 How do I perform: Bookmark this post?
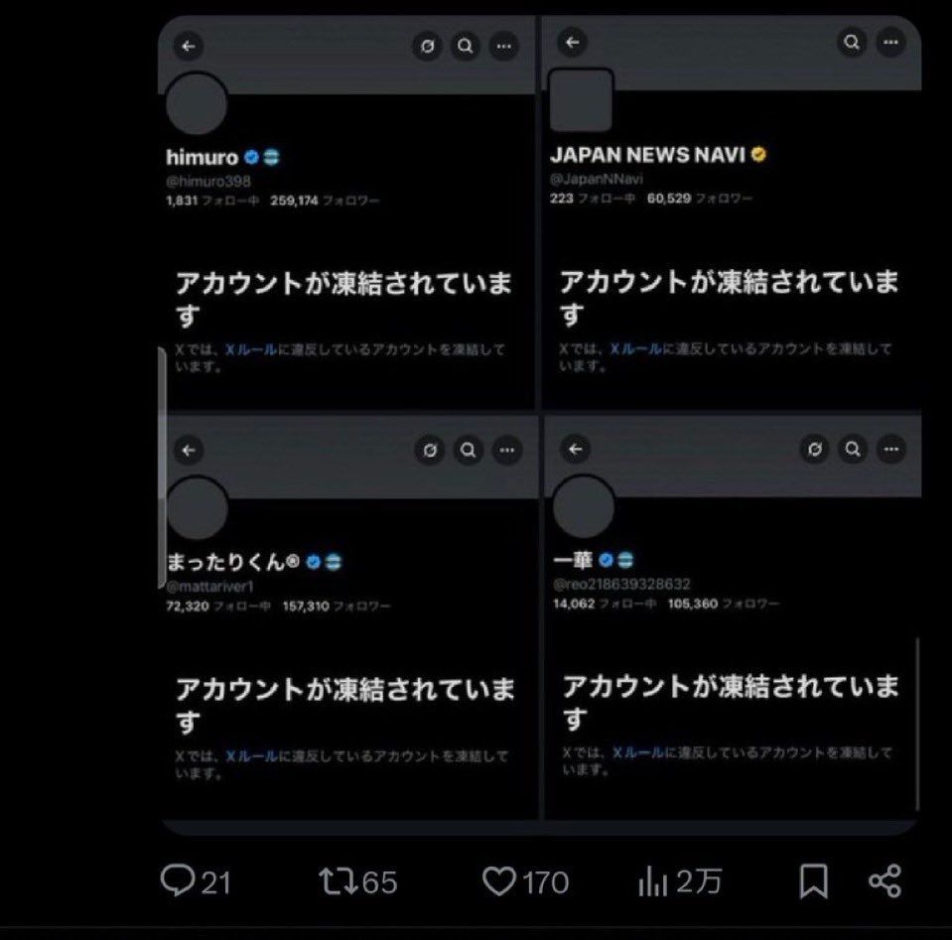coord(814,881)
